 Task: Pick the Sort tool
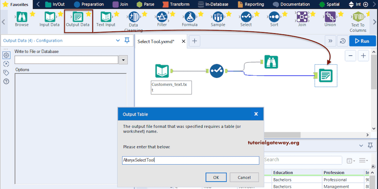(x=274, y=19)
